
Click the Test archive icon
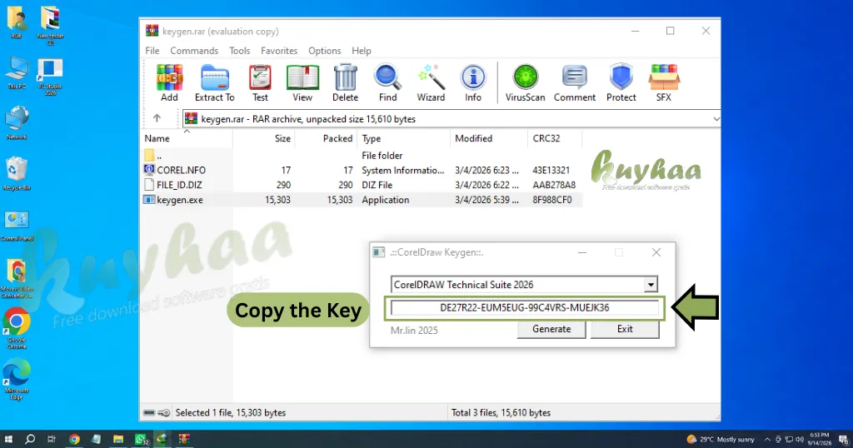pyautogui.click(x=260, y=82)
